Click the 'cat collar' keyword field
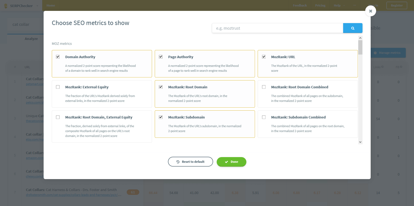 tap(25, 24)
